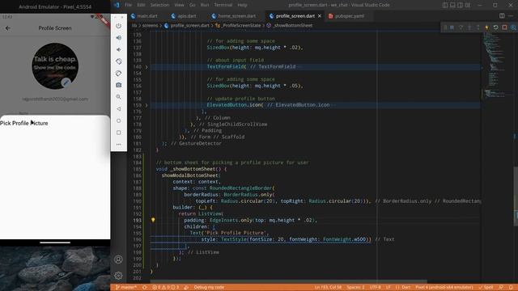The image size is (518, 291).
Task: Expand folded ElevatedButton.icon on line 159
Action: click(146, 105)
